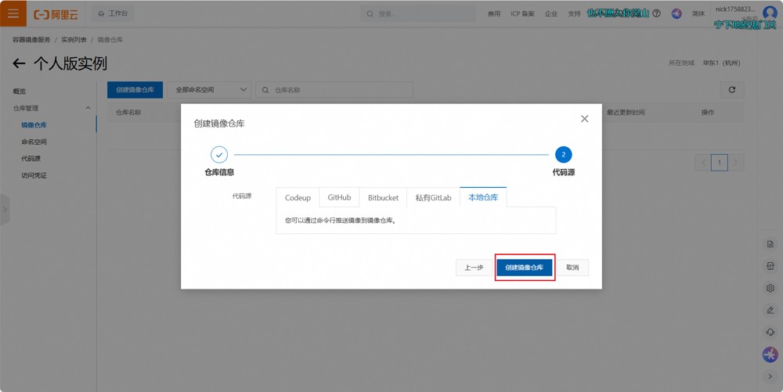Switch to the Bitbucket tab

[383, 197]
